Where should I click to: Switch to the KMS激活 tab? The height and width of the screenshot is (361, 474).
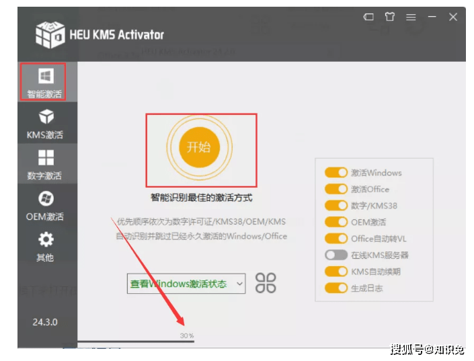coord(47,122)
